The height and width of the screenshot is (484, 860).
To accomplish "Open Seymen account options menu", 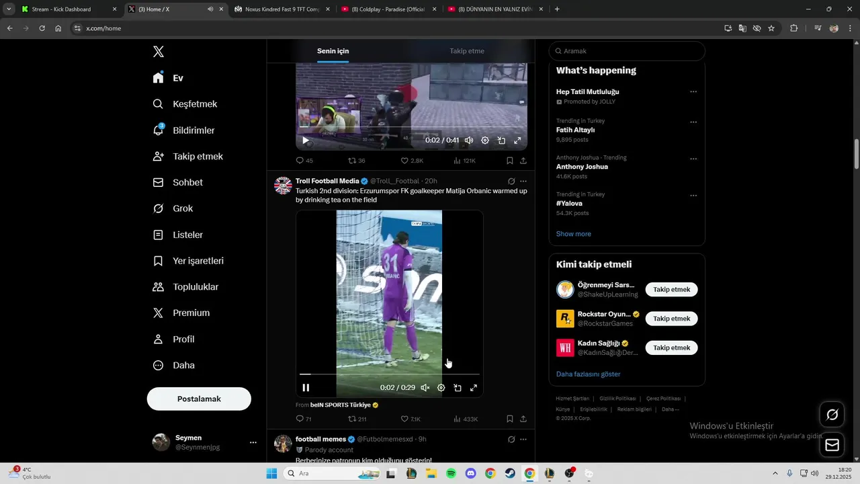I will 253,442.
